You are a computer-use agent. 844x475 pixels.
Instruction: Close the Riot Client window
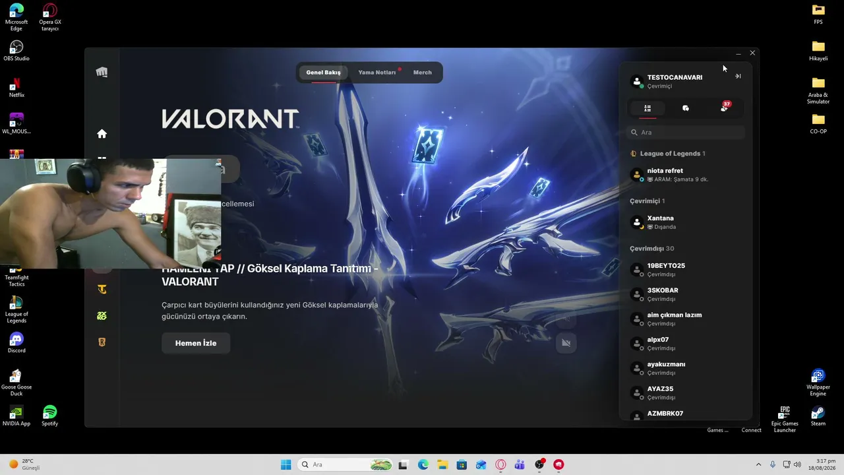[x=752, y=53]
